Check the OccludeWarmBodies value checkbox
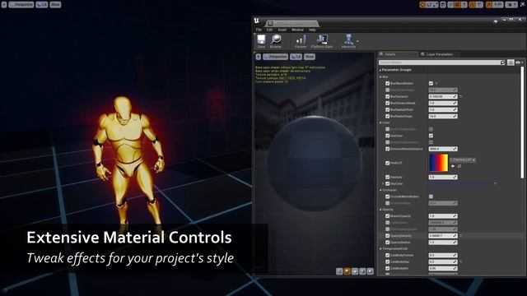The width and height of the screenshot is (527, 296). (x=431, y=197)
